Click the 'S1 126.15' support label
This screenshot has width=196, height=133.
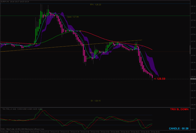pyautogui.click(x=96, y=101)
